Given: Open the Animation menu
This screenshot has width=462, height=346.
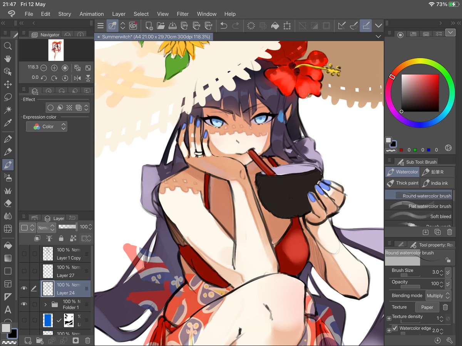Looking at the screenshot, I should (x=92, y=14).
